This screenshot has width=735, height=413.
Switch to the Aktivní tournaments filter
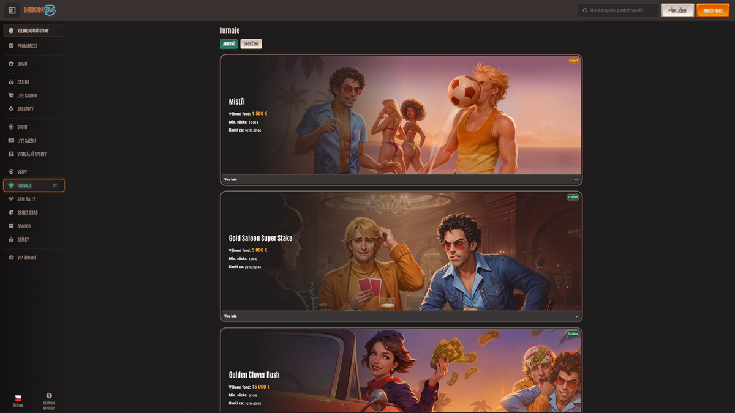pyautogui.click(x=228, y=44)
